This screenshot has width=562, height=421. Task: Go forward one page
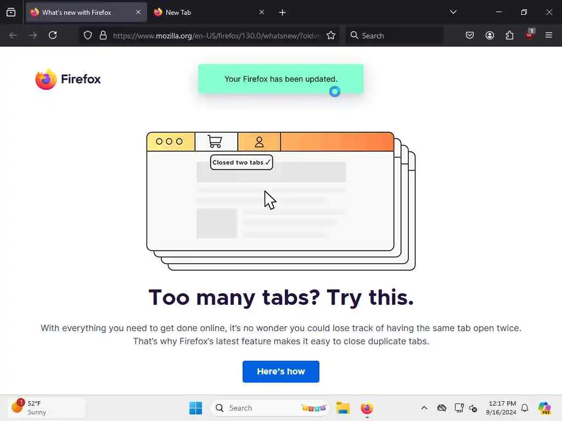click(x=33, y=35)
